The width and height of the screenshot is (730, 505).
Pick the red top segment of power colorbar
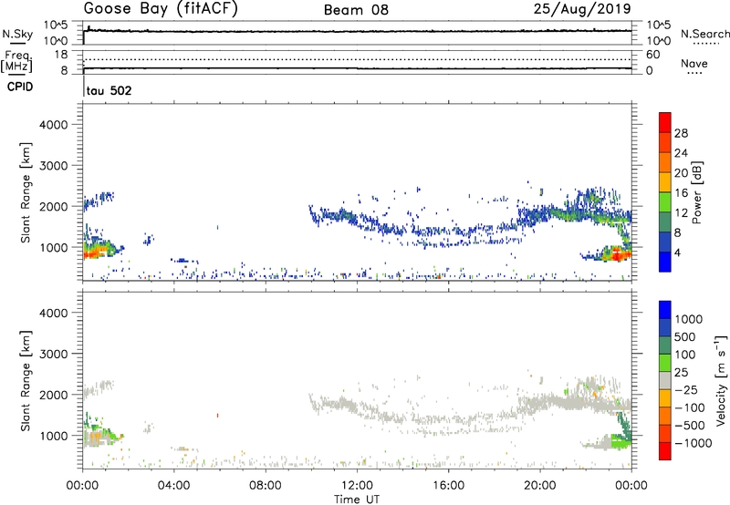(x=665, y=122)
